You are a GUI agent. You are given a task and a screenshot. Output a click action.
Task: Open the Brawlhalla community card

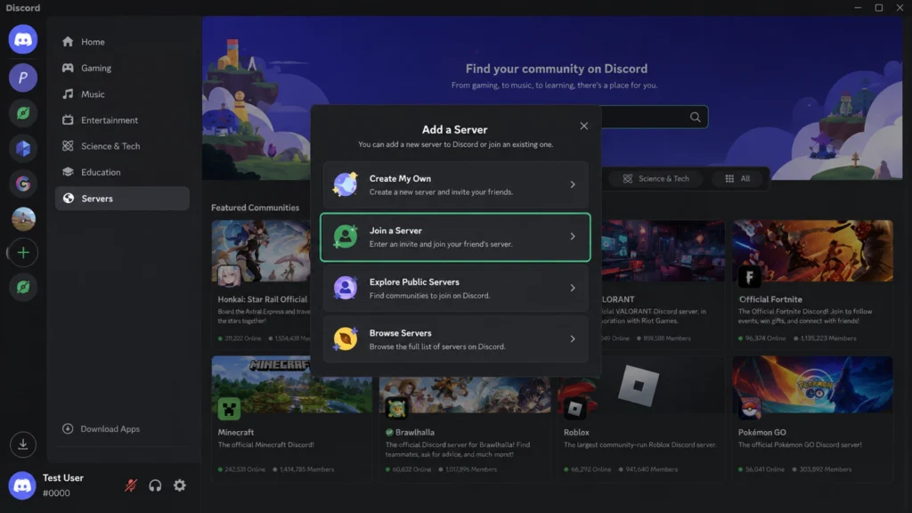(465, 428)
